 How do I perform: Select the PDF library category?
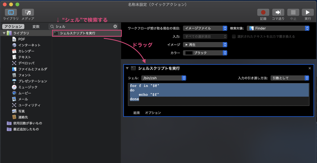(x=14, y=39)
